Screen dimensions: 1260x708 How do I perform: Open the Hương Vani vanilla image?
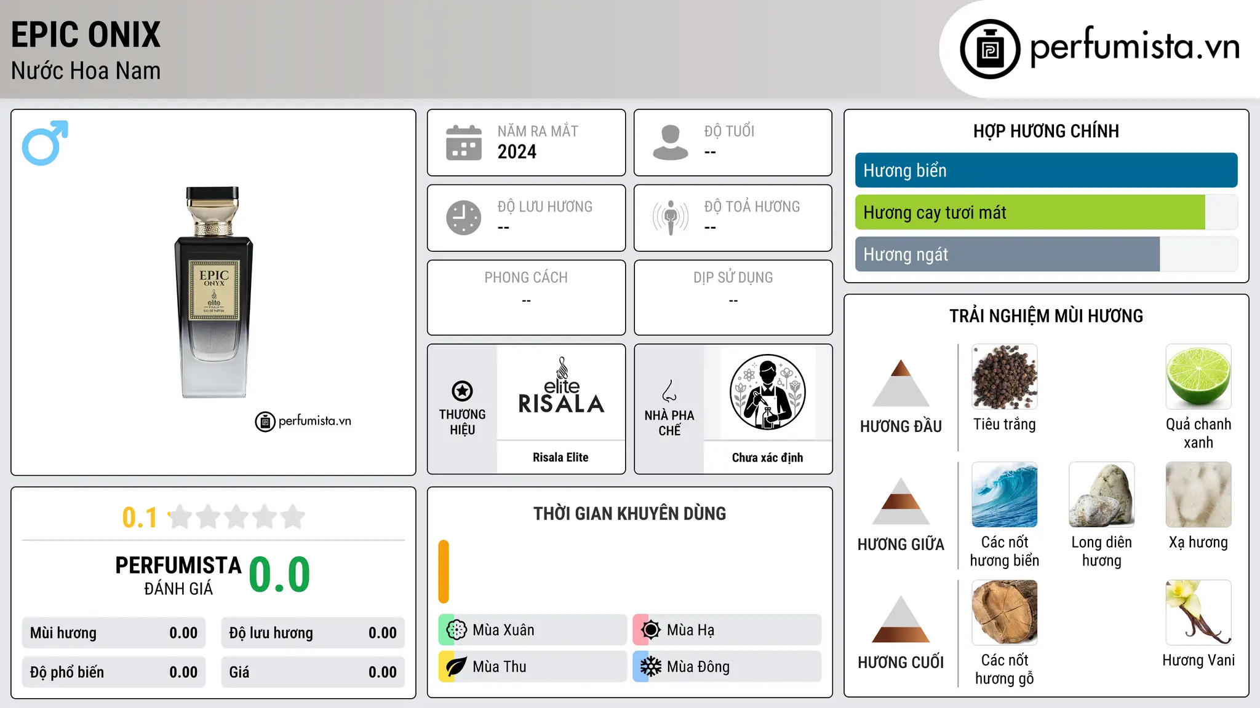coord(1198,613)
